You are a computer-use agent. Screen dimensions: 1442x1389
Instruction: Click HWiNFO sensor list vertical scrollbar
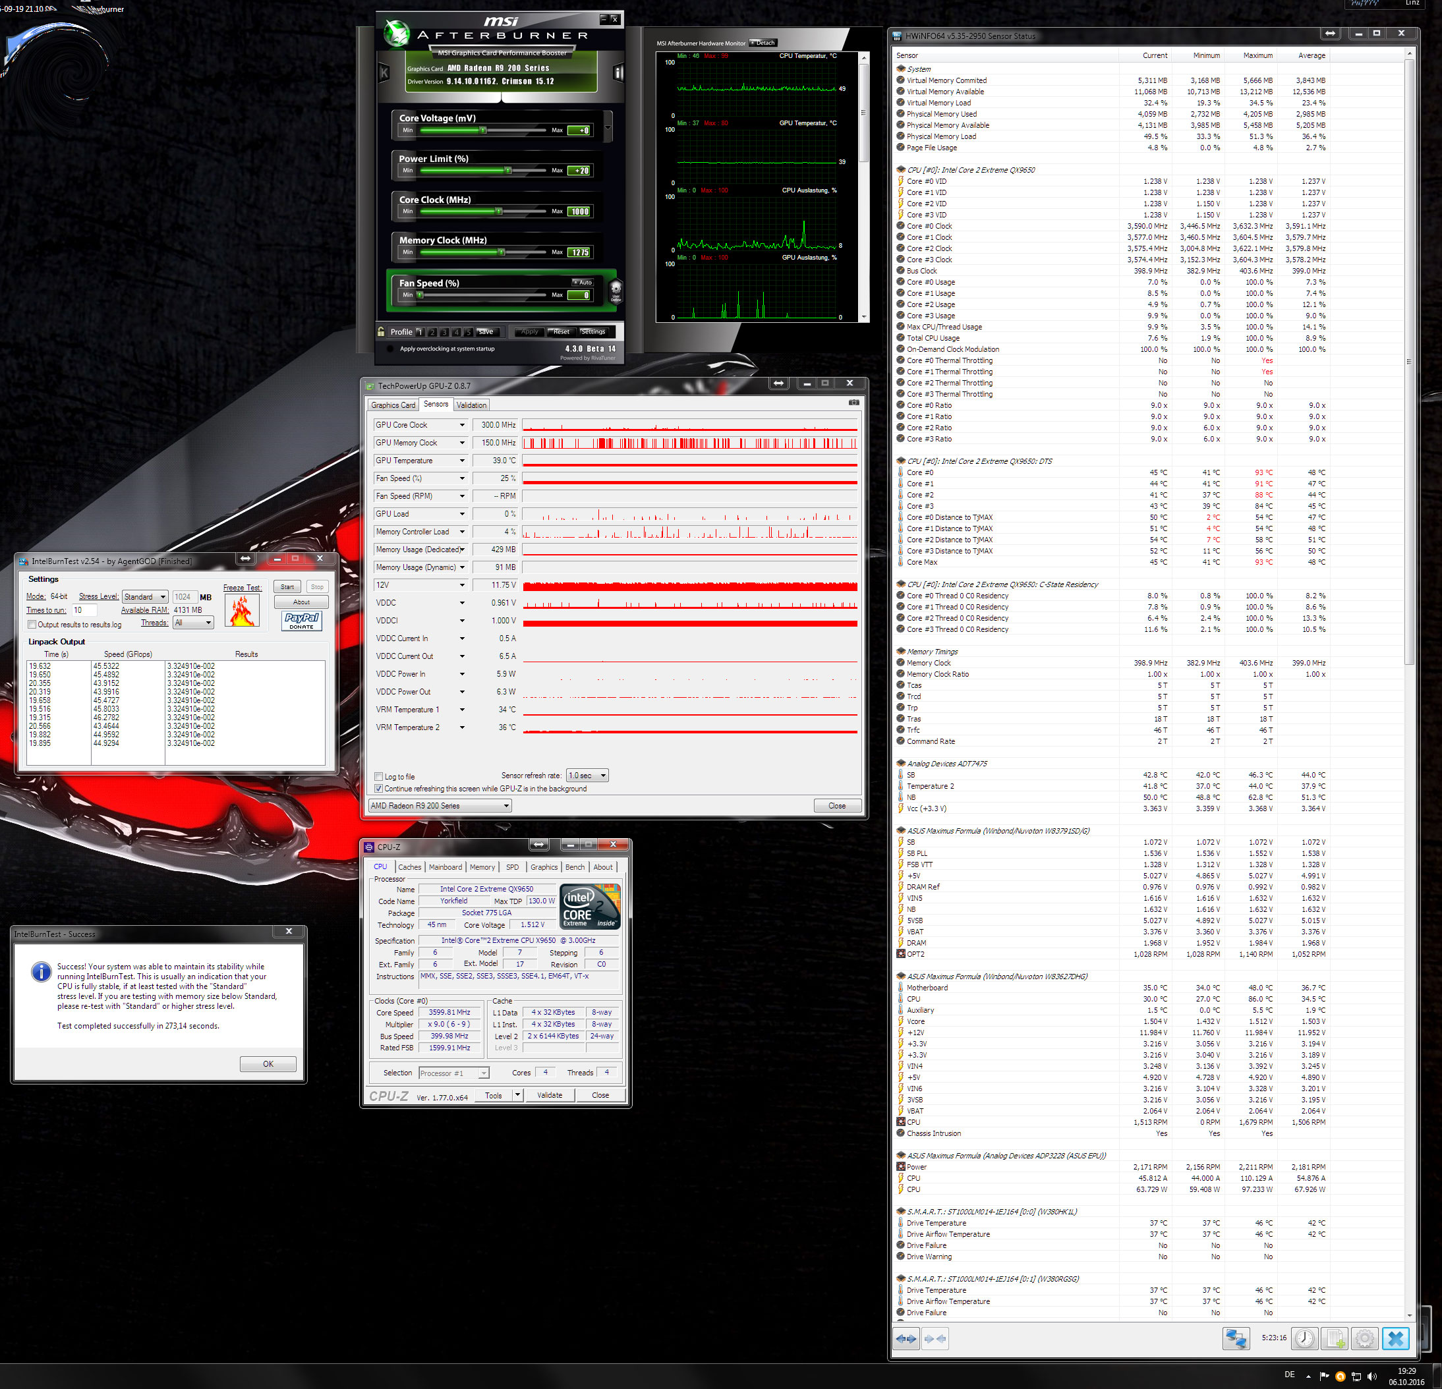(x=1409, y=684)
